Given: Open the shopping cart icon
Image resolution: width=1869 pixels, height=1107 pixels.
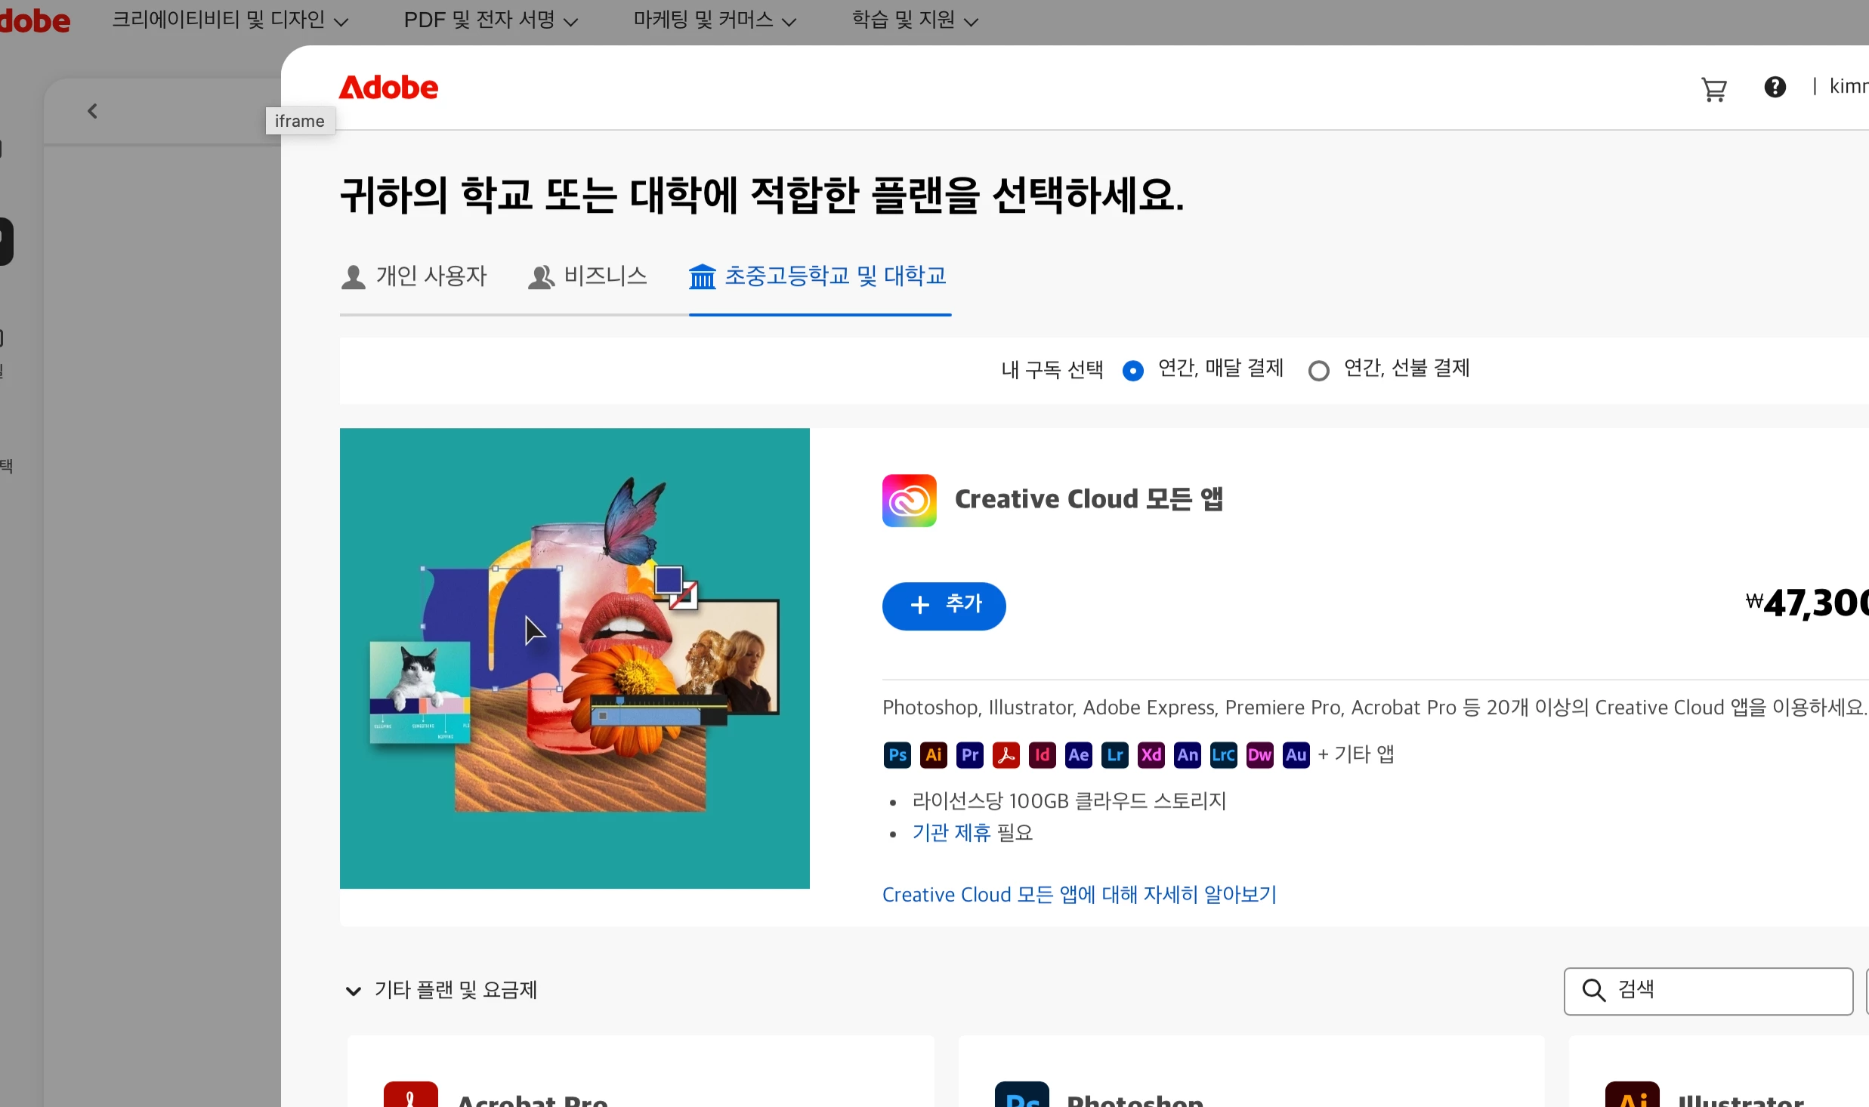Looking at the screenshot, I should (1713, 89).
